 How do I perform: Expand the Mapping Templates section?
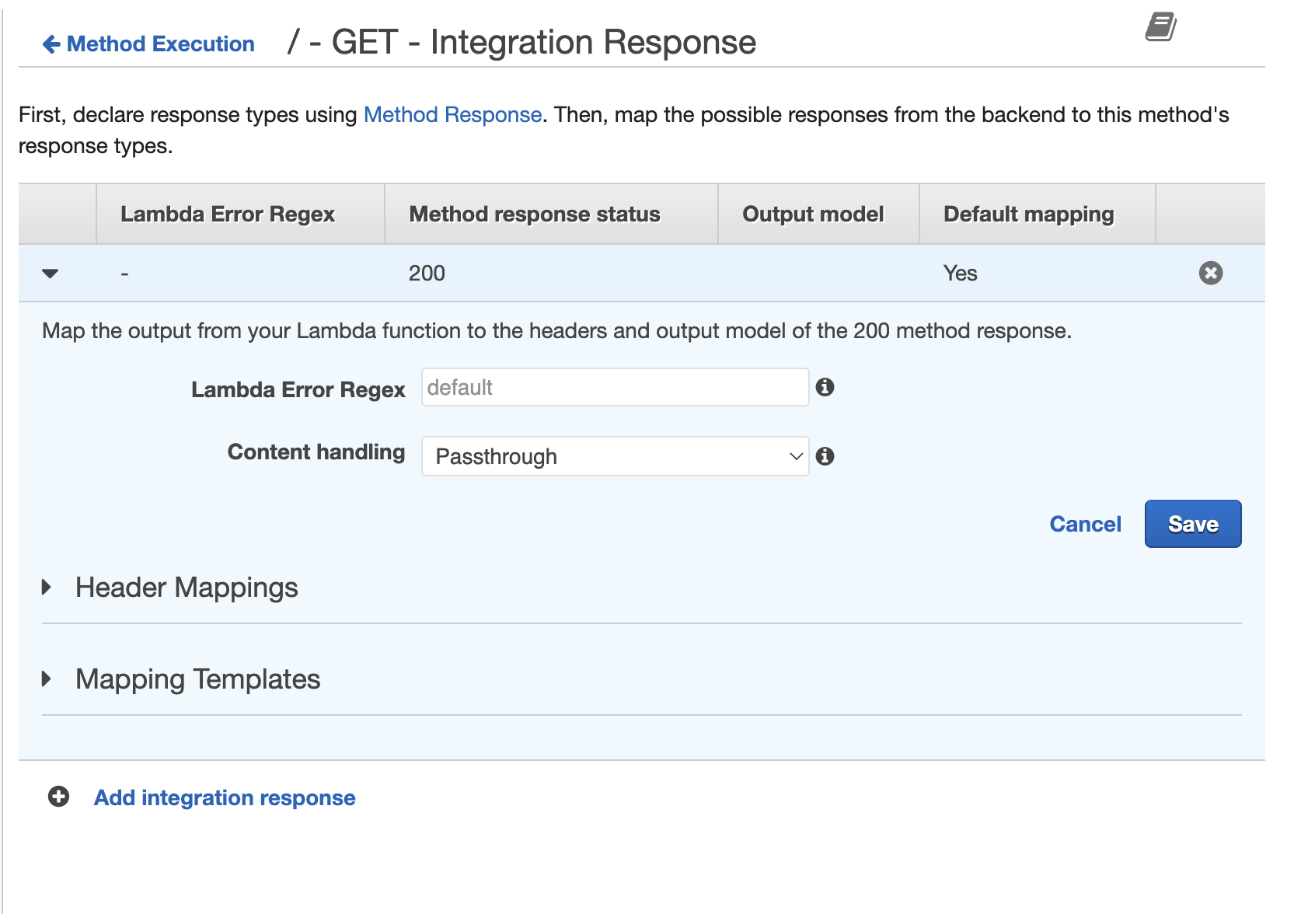197,679
